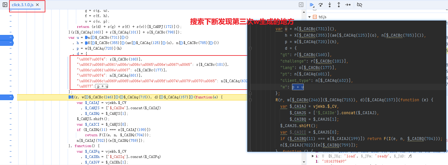This screenshot has width=448, height=165.
Task: Enable inline breakpoint before $_CACAq(125)
Action: pyautogui.click(x=135, y=43)
